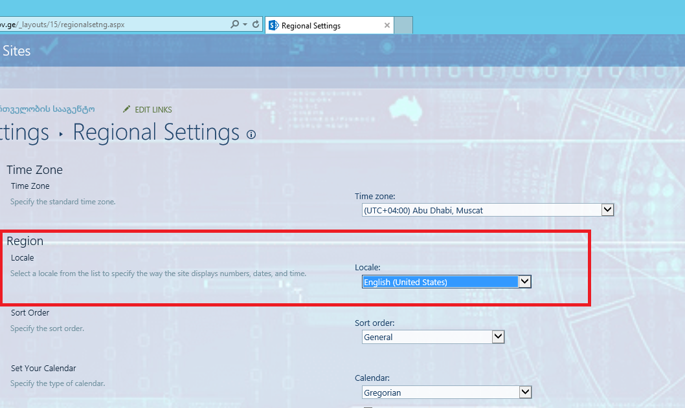Image resolution: width=685 pixels, height=408 pixels.
Task: Click 'Specify the standard time zone.' text
Action: pyautogui.click(x=63, y=202)
